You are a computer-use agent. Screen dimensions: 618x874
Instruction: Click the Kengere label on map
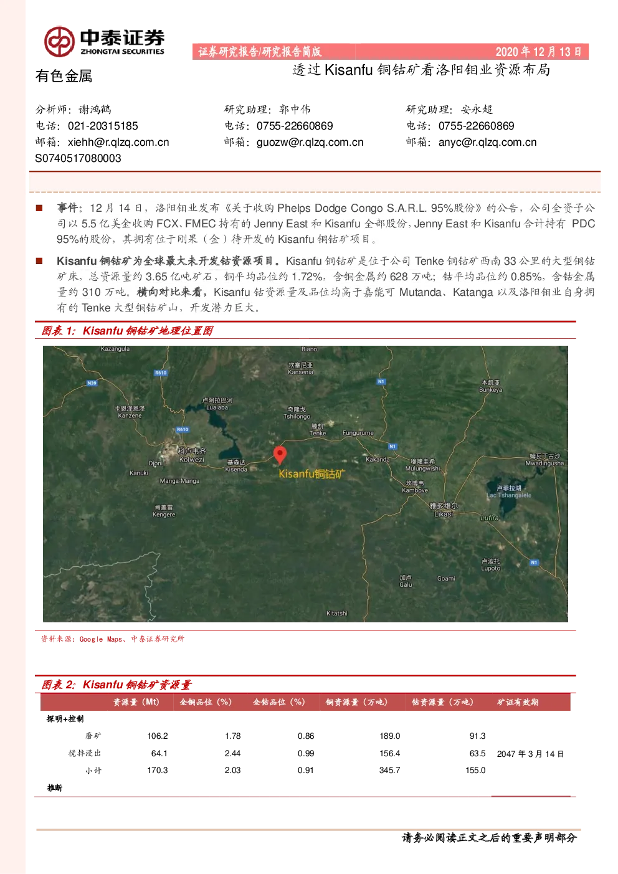[x=164, y=511]
